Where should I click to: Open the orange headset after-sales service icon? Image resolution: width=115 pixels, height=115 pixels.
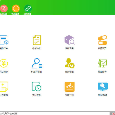[16, 8]
